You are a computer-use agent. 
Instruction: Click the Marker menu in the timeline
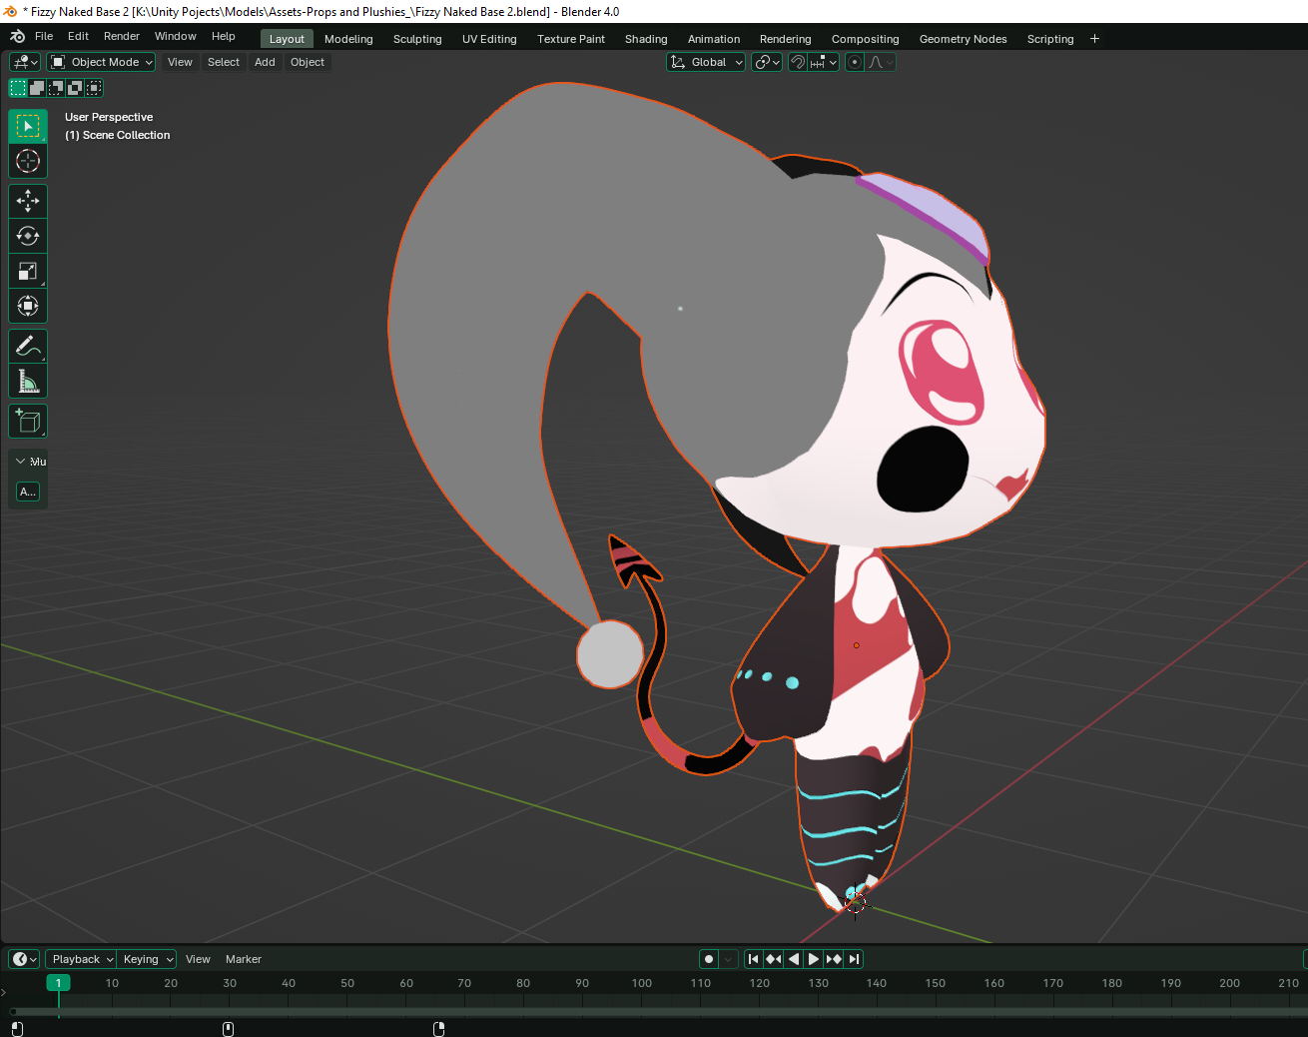(243, 959)
